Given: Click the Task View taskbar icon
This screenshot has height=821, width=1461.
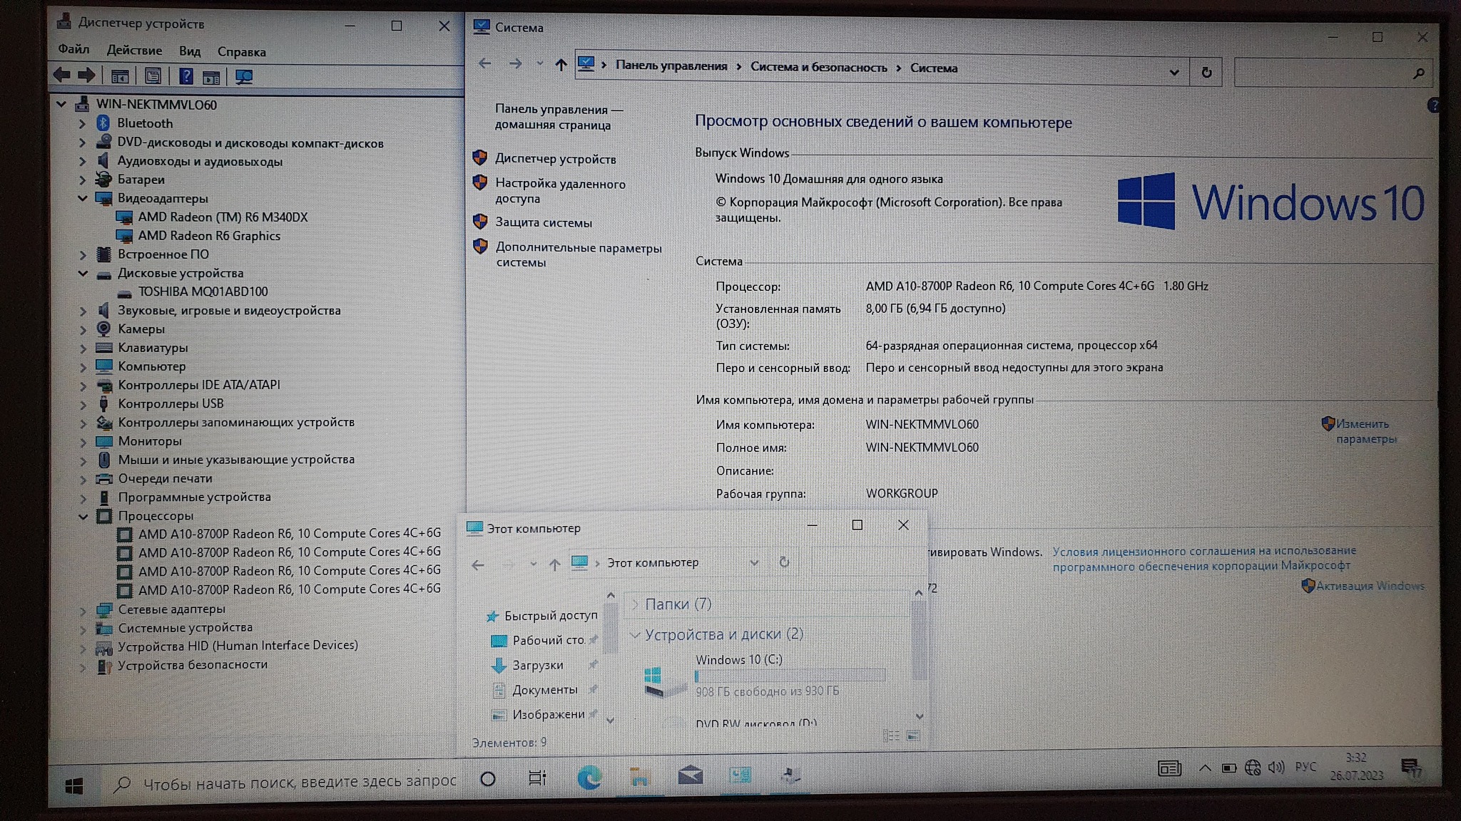Looking at the screenshot, I should pos(537,778).
